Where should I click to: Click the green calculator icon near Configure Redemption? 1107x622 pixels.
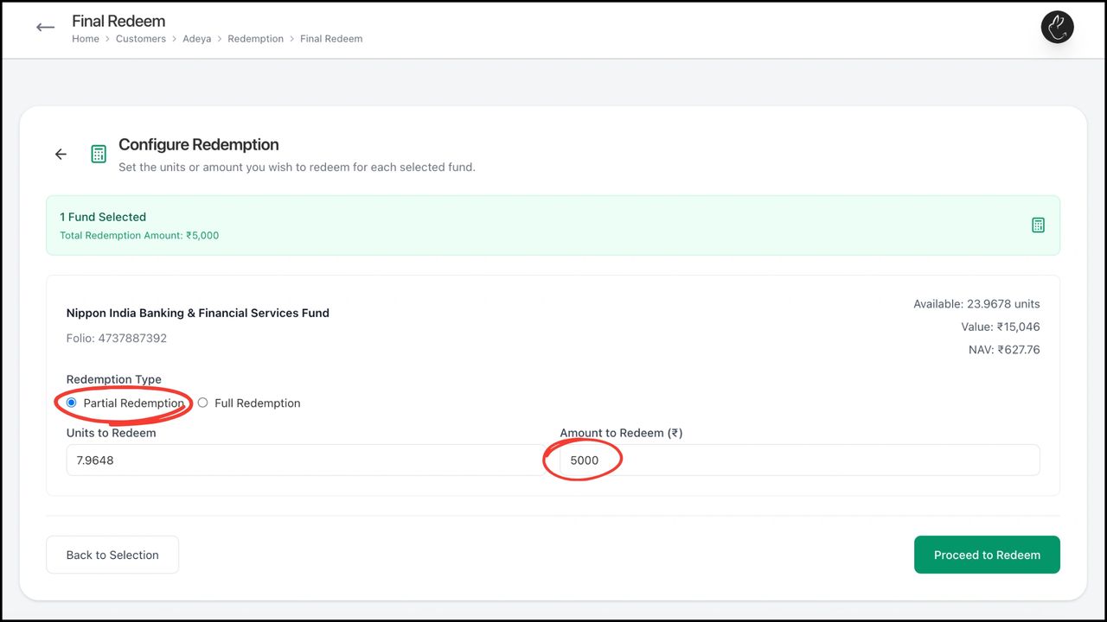(x=99, y=154)
